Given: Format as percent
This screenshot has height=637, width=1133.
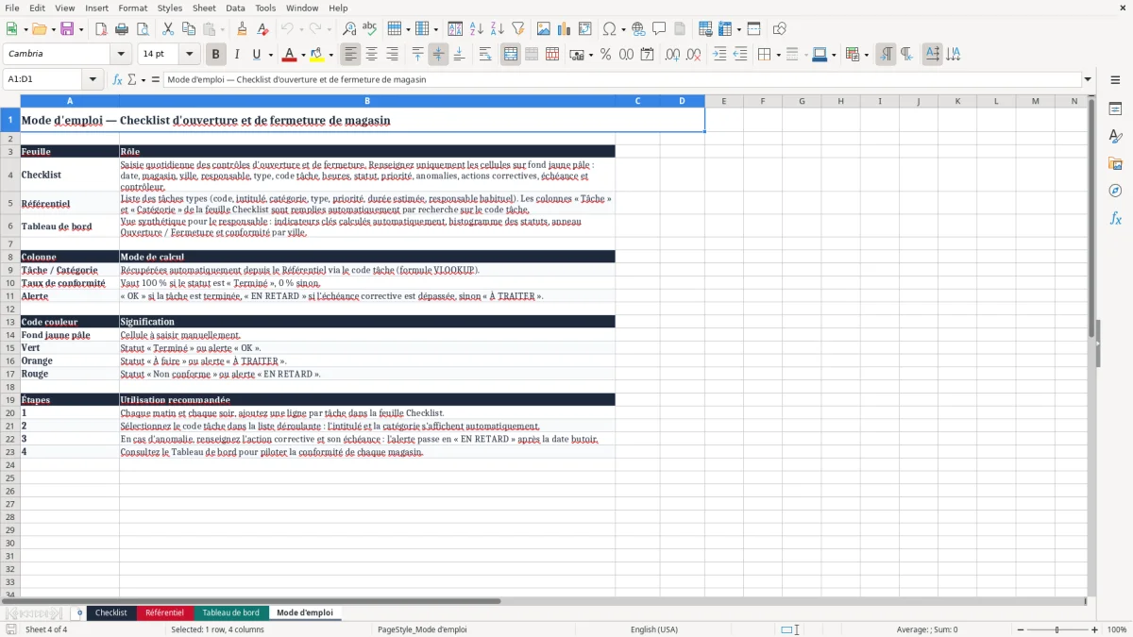Looking at the screenshot, I should [x=605, y=55].
